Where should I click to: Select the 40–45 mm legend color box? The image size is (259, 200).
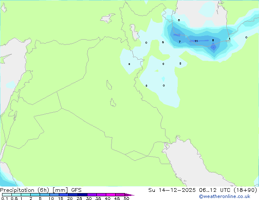111,195
